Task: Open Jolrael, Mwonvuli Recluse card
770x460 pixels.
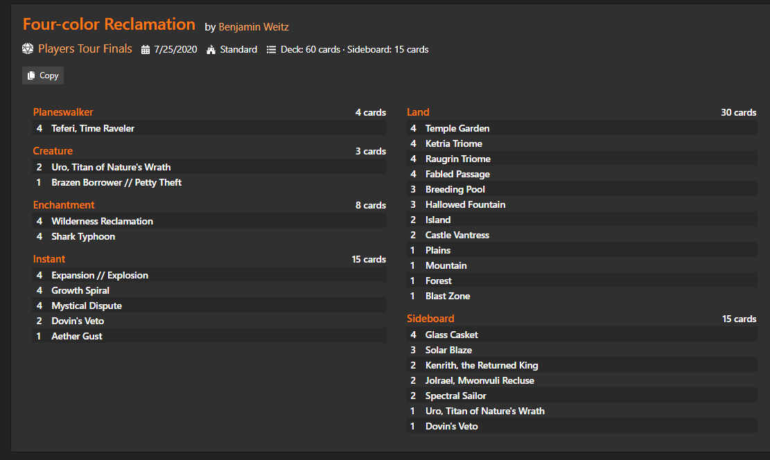Action: [x=480, y=380]
